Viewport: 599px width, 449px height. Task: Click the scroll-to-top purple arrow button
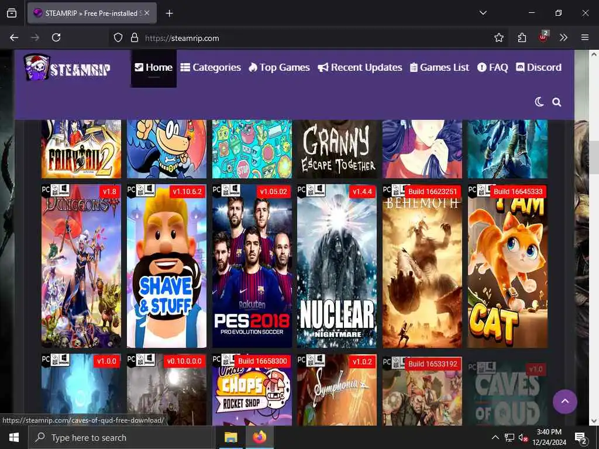(564, 402)
